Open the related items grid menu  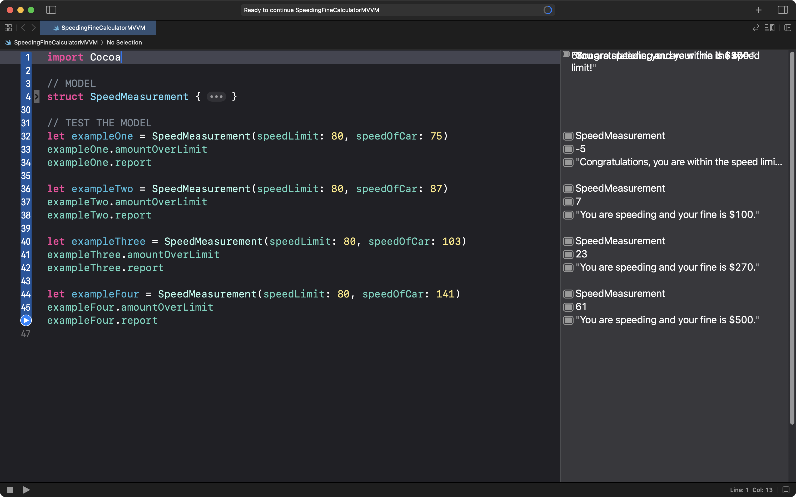(x=8, y=28)
